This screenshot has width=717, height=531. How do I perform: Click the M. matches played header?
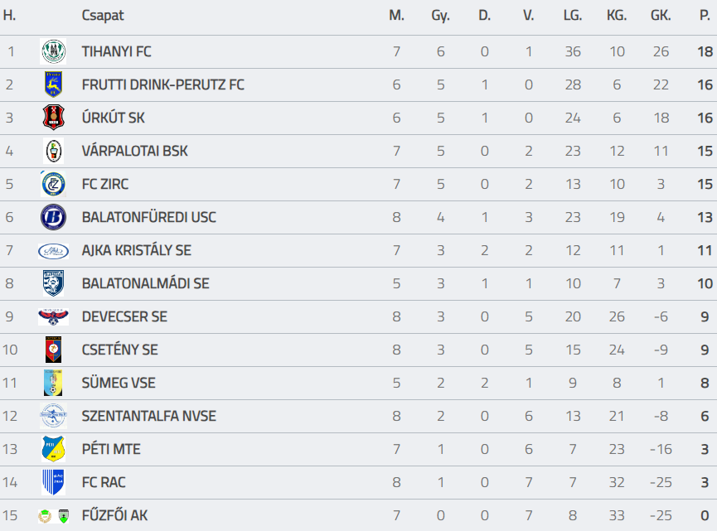[x=396, y=16]
